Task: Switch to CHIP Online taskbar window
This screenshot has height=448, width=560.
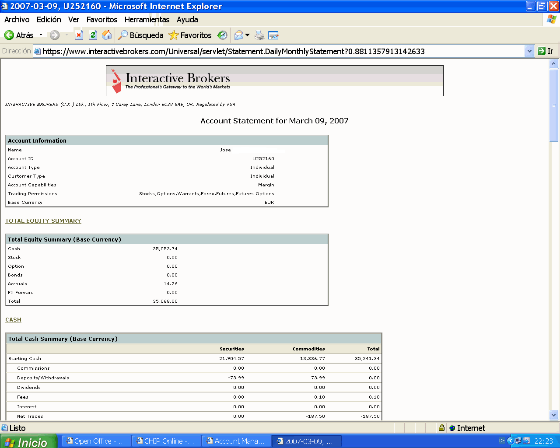Action: pyautogui.click(x=166, y=441)
